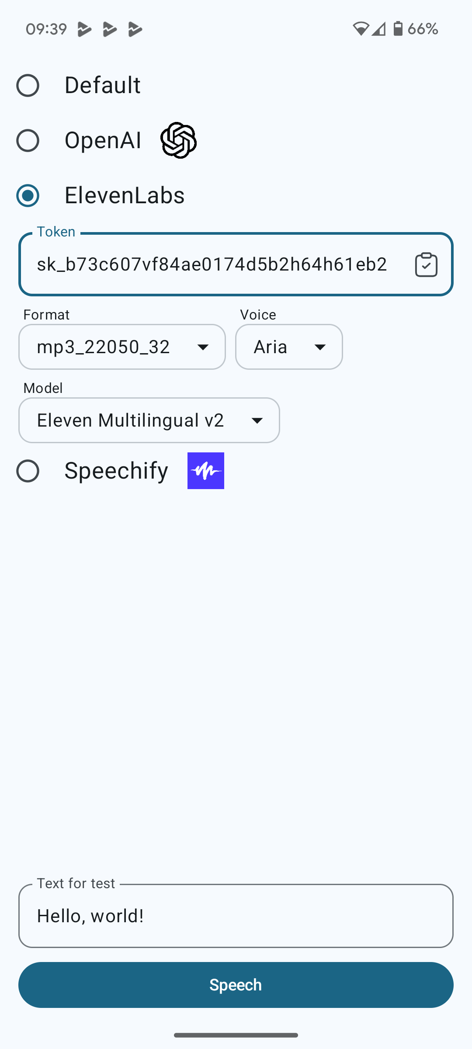Viewport: 472px width, 1049px height.
Task: Expand the Voice dropdown showing Aria
Action: (x=289, y=347)
